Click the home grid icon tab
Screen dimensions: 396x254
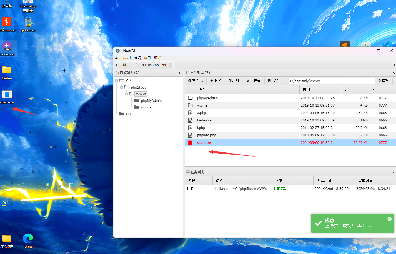click(124, 65)
